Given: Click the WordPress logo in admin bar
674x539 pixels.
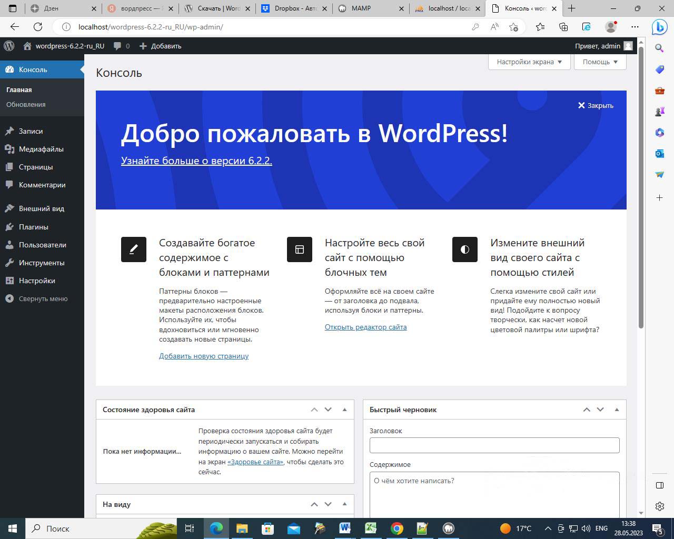Looking at the screenshot, I should pos(9,46).
